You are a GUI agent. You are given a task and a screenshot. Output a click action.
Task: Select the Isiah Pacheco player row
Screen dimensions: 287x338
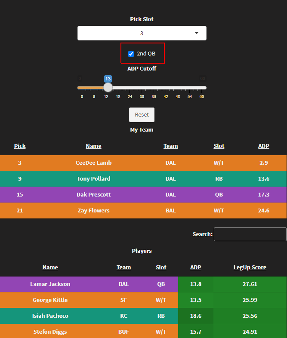143,316
